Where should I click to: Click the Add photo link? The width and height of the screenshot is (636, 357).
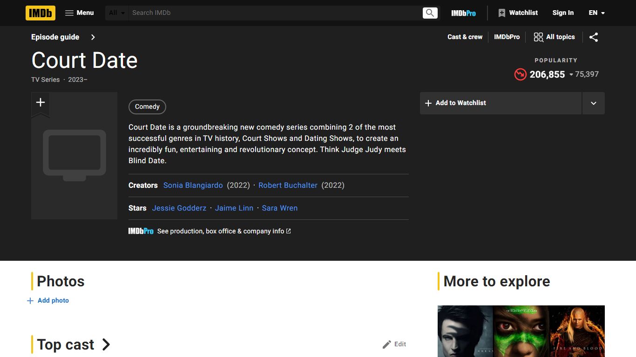point(48,301)
